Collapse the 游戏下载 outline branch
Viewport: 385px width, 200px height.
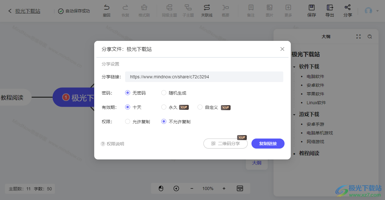[x=294, y=115]
